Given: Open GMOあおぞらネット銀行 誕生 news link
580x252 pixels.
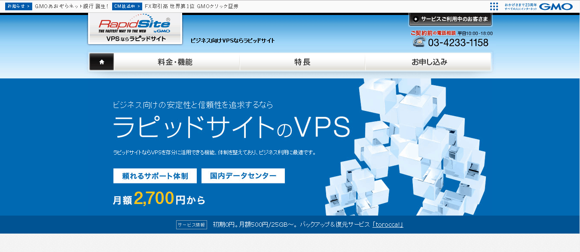Looking at the screenshot, I should pyautogui.click(x=72, y=6).
